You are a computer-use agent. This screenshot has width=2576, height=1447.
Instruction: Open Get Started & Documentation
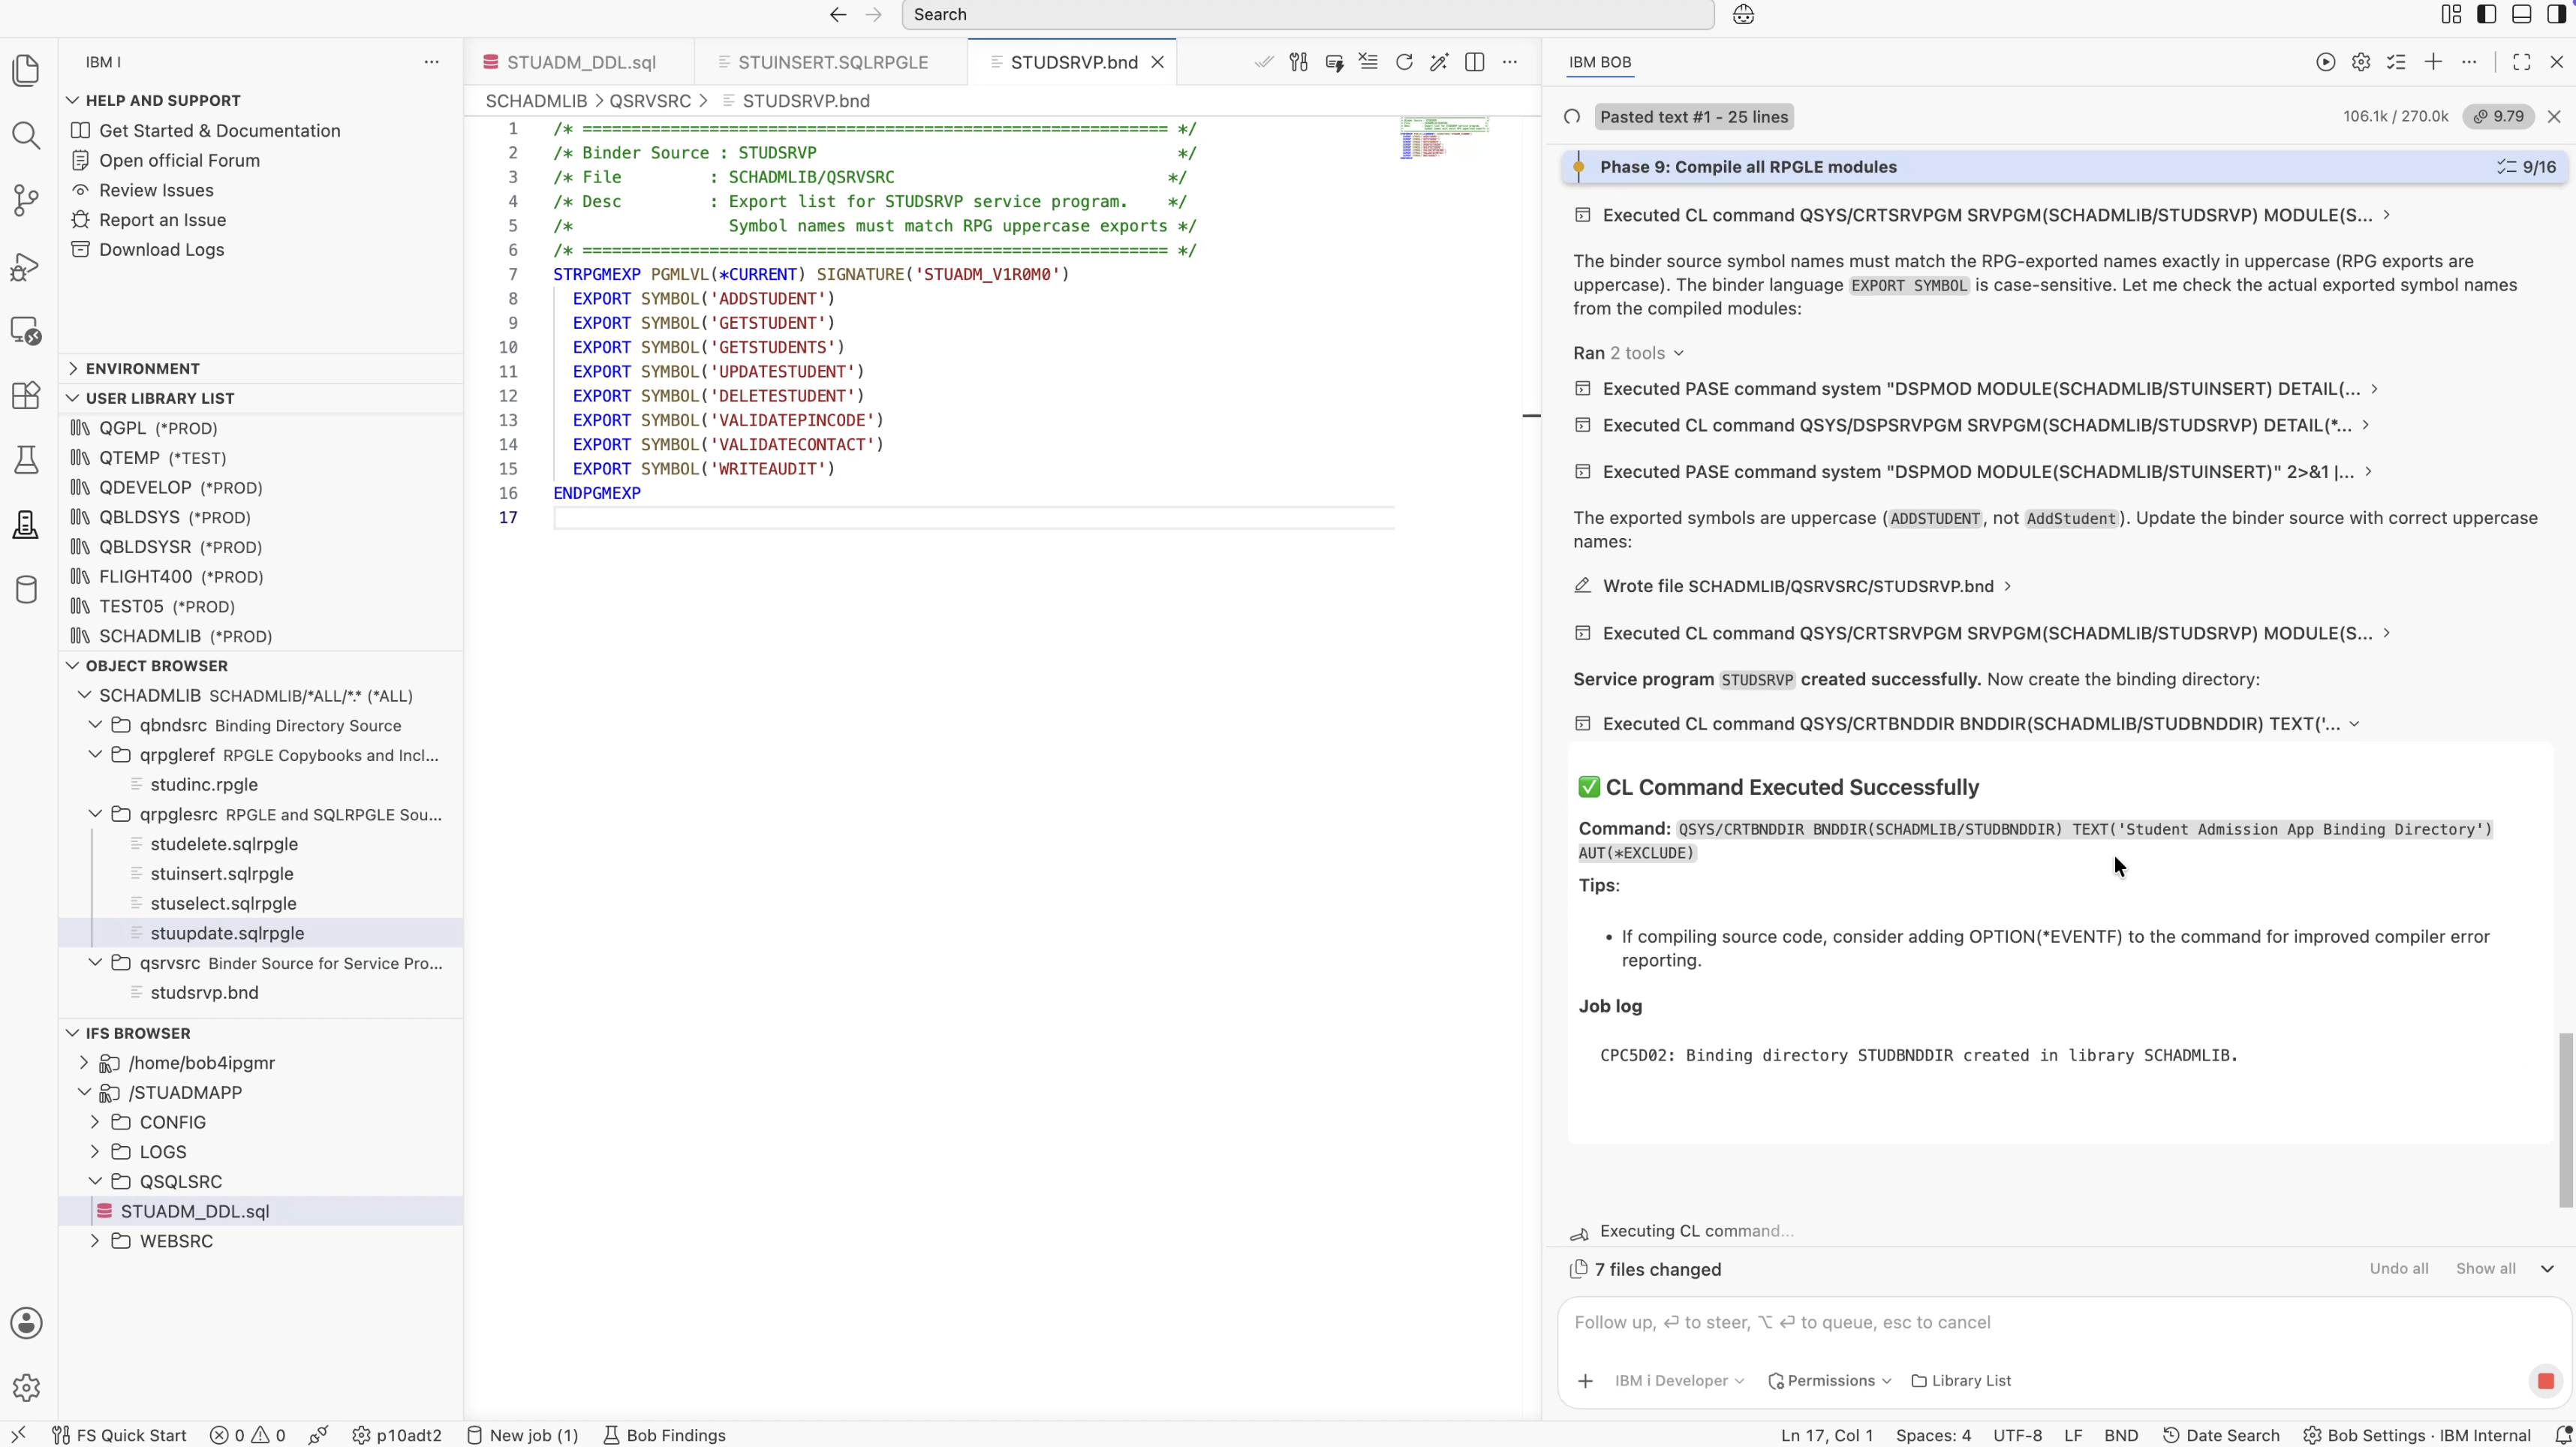coord(220,131)
